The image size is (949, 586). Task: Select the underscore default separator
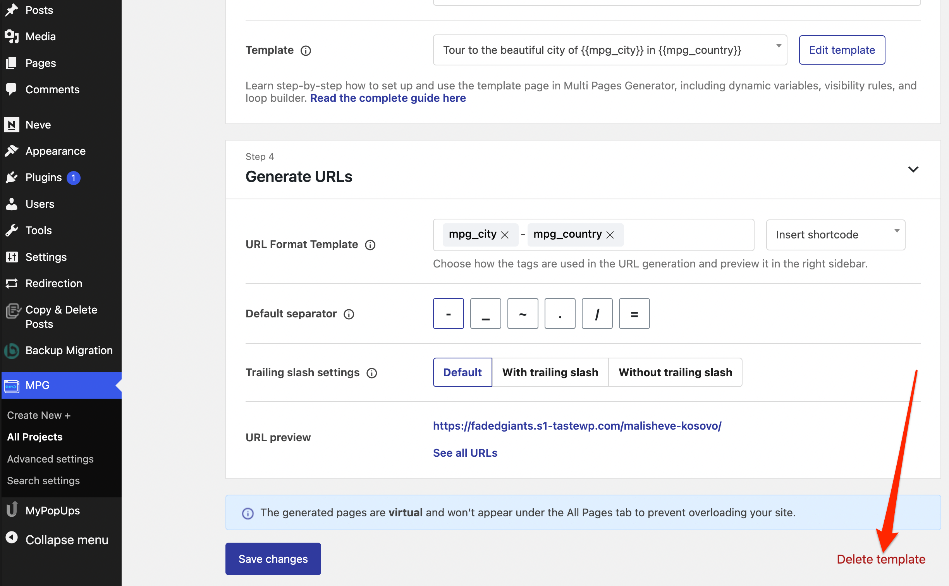tap(485, 314)
